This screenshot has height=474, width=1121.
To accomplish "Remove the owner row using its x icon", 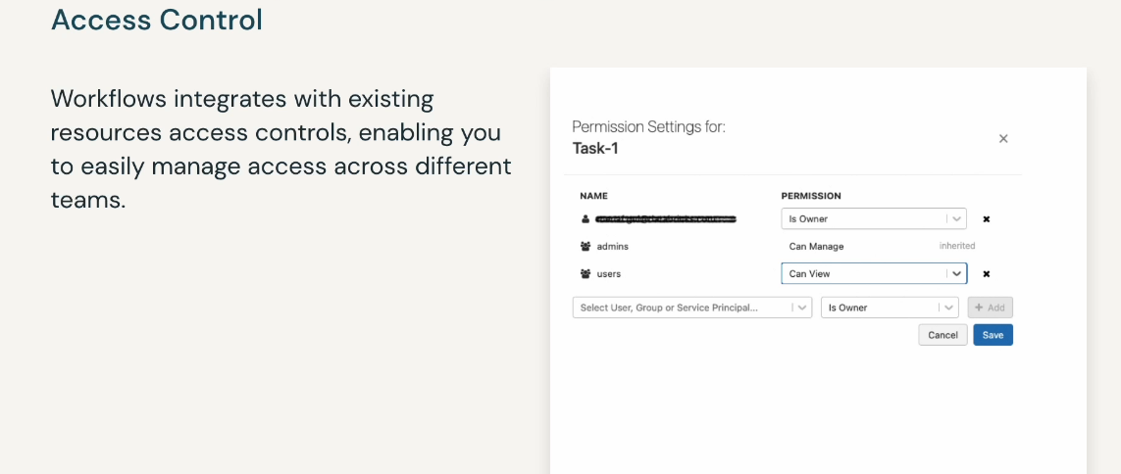I will click(986, 219).
